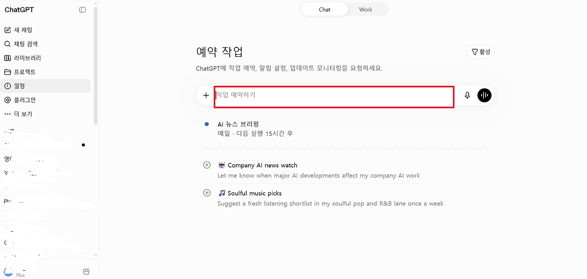The image size is (587, 279).
Task: Collapse the sidebar with the panel toggle icon
Action: 83,10
